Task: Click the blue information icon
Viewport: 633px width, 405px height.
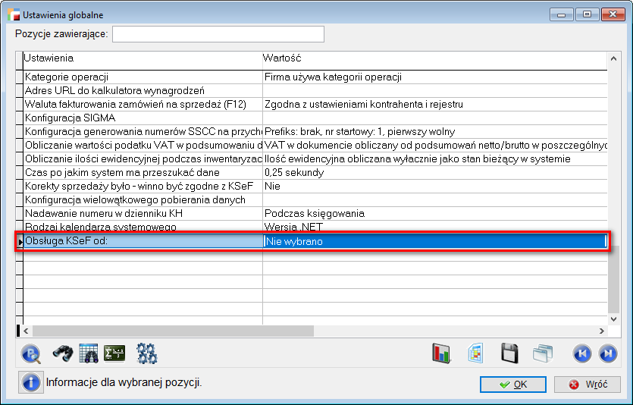Action: coord(31,382)
